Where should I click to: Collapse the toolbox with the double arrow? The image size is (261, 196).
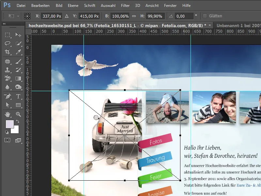[x=4, y=24]
